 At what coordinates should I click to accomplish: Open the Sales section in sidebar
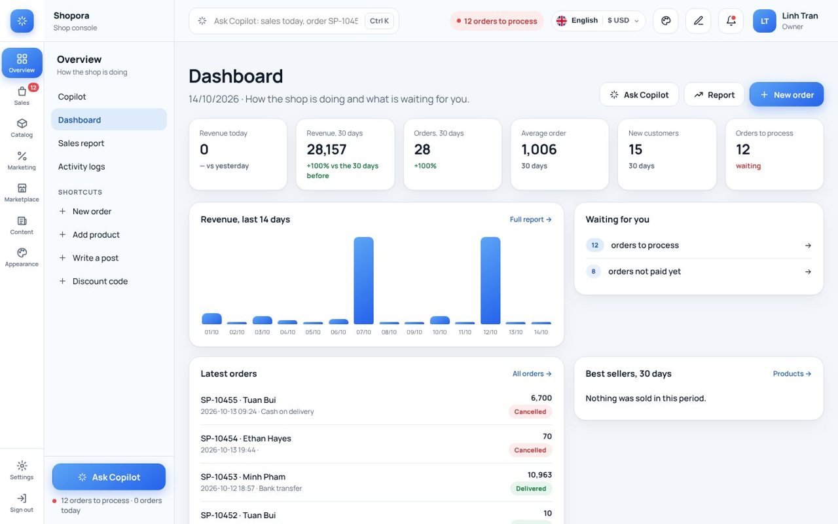click(22, 96)
